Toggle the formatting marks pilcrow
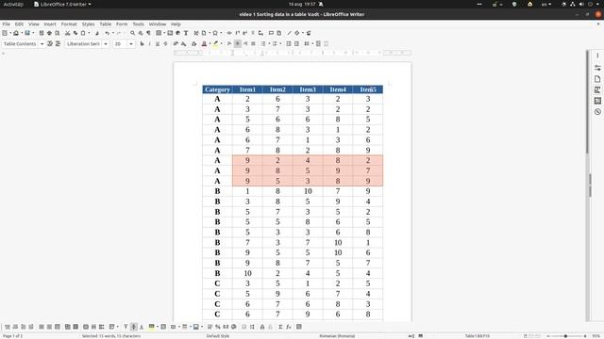This screenshot has height=339, width=604. coord(149,33)
